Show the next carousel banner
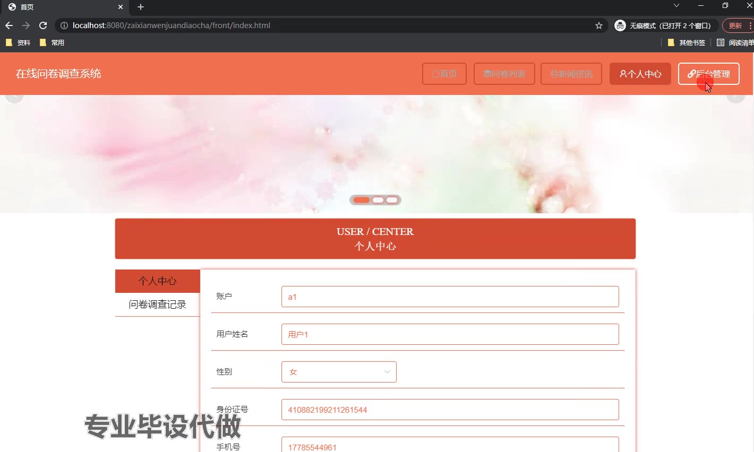 (x=736, y=97)
